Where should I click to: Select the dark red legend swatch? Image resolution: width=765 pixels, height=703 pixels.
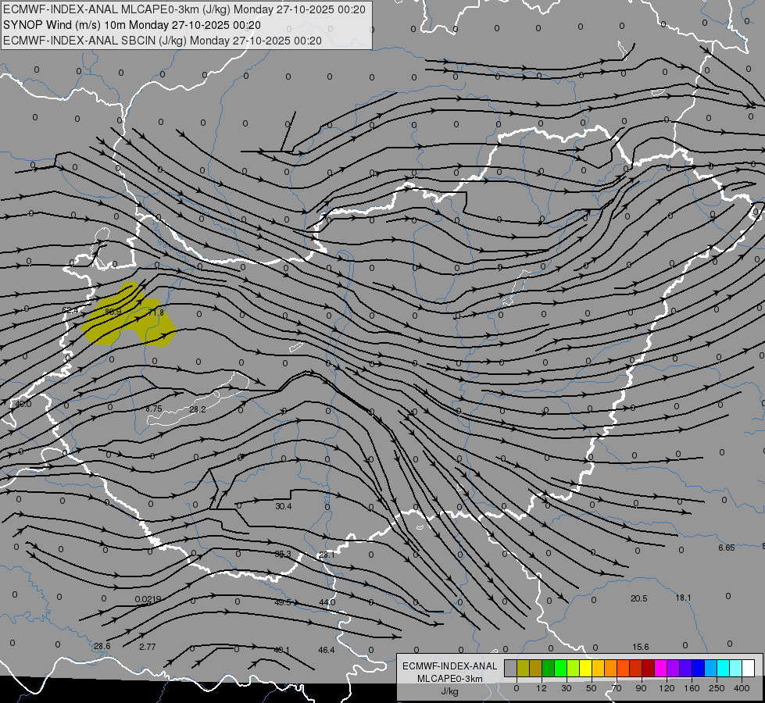[649, 669]
